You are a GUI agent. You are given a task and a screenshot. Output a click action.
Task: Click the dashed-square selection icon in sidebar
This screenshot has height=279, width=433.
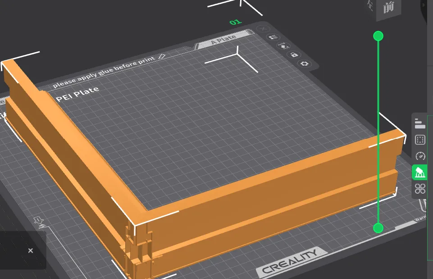pyautogui.click(x=420, y=140)
